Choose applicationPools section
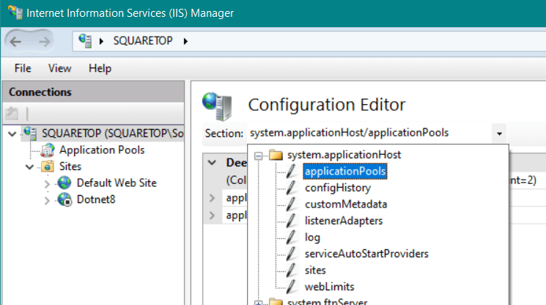Image resolution: width=546 pixels, height=305 pixels. (x=345, y=172)
